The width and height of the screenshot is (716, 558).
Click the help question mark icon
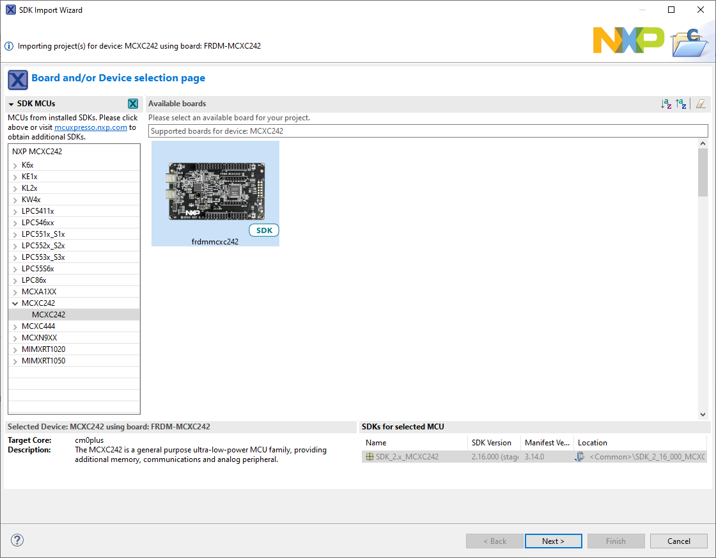17,540
